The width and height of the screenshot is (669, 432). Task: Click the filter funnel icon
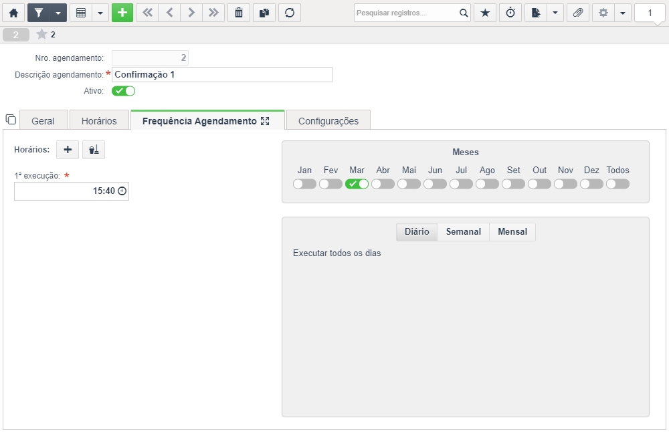(39, 13)
